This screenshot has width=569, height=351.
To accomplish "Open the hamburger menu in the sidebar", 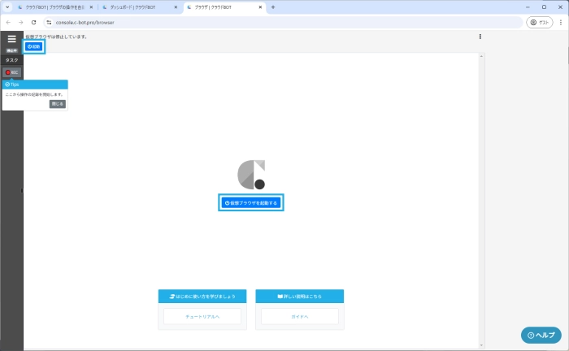I will click(x=11, y=38).
